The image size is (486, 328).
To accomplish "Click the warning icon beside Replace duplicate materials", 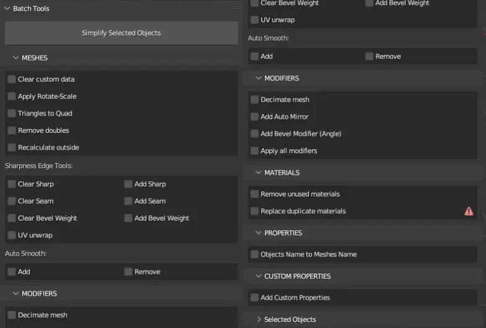I will [x=469, y=211].
